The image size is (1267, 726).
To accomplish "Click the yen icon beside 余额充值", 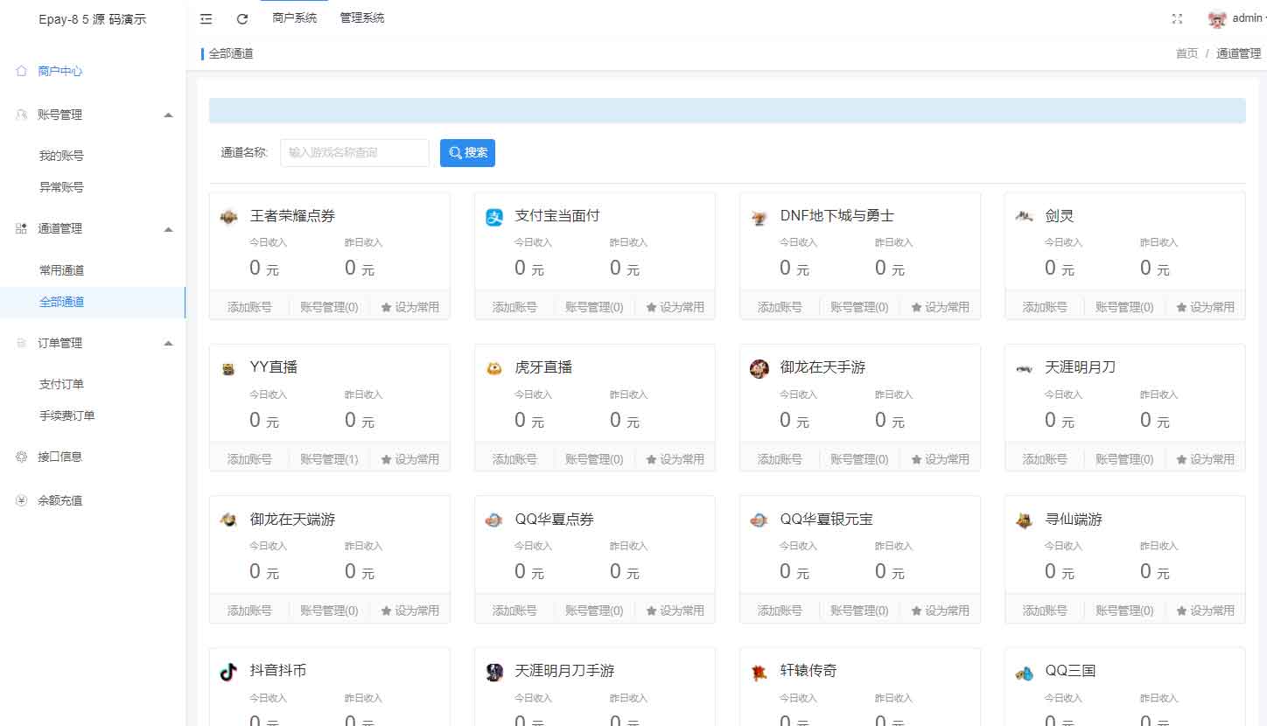I will [x=22, y=500].
